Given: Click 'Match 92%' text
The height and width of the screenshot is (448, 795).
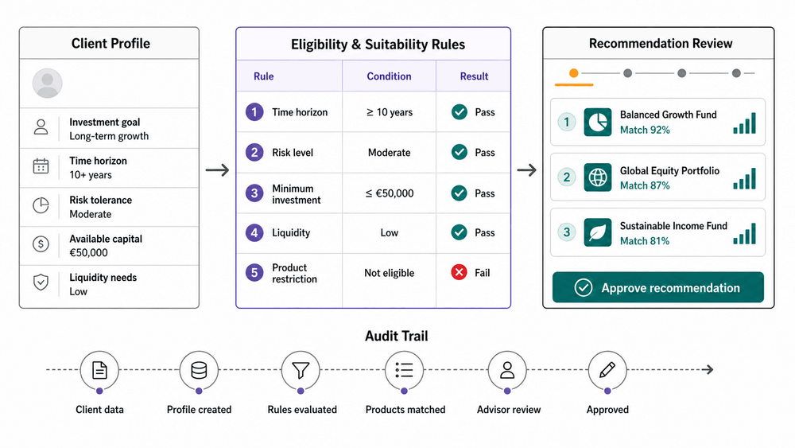Looking at the screenshot, I should coord(645,130).
